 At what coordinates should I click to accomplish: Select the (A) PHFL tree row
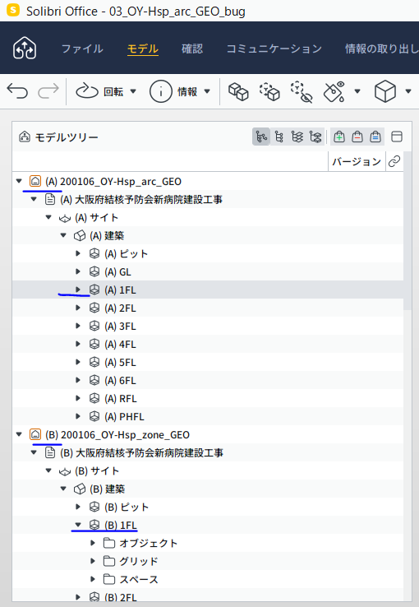click(x=208, y=416)
